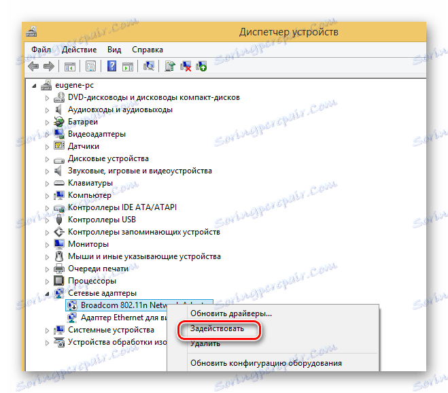Screen dimensions: 448x393
Task: Click the Device Manager title bar icon
Action: (31, 31)
